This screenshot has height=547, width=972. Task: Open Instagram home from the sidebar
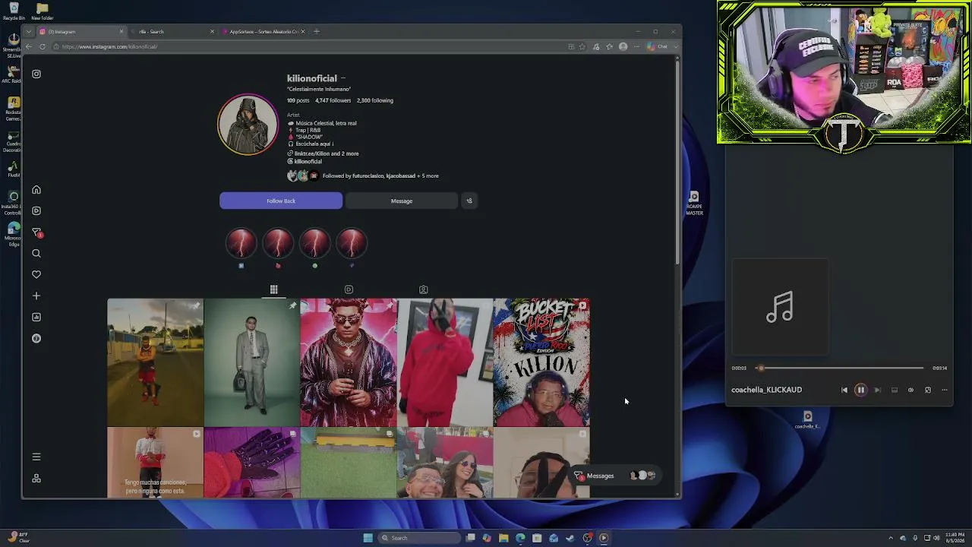pyautogui.click(x=36, y=190)
